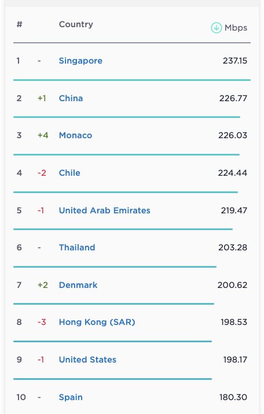Screen dimensions: 264x414
Task: Open the Singapore country link
Action: pyautogui.click(x=80, y=61)
